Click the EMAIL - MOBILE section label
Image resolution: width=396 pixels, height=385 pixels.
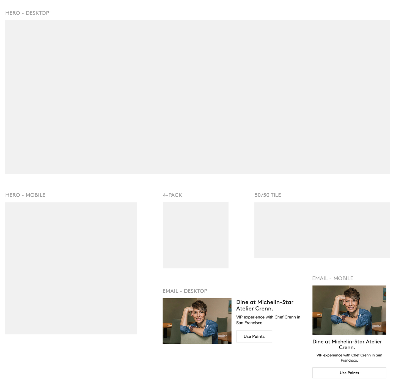pyautogui.click(x=332, y=278)
